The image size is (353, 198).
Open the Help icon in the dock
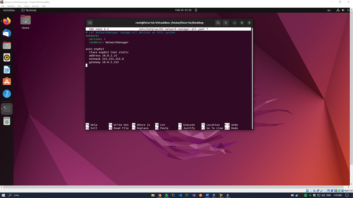tap(7, 94)
